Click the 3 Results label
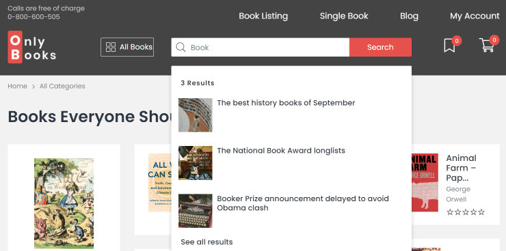 (x=198, y=83)
